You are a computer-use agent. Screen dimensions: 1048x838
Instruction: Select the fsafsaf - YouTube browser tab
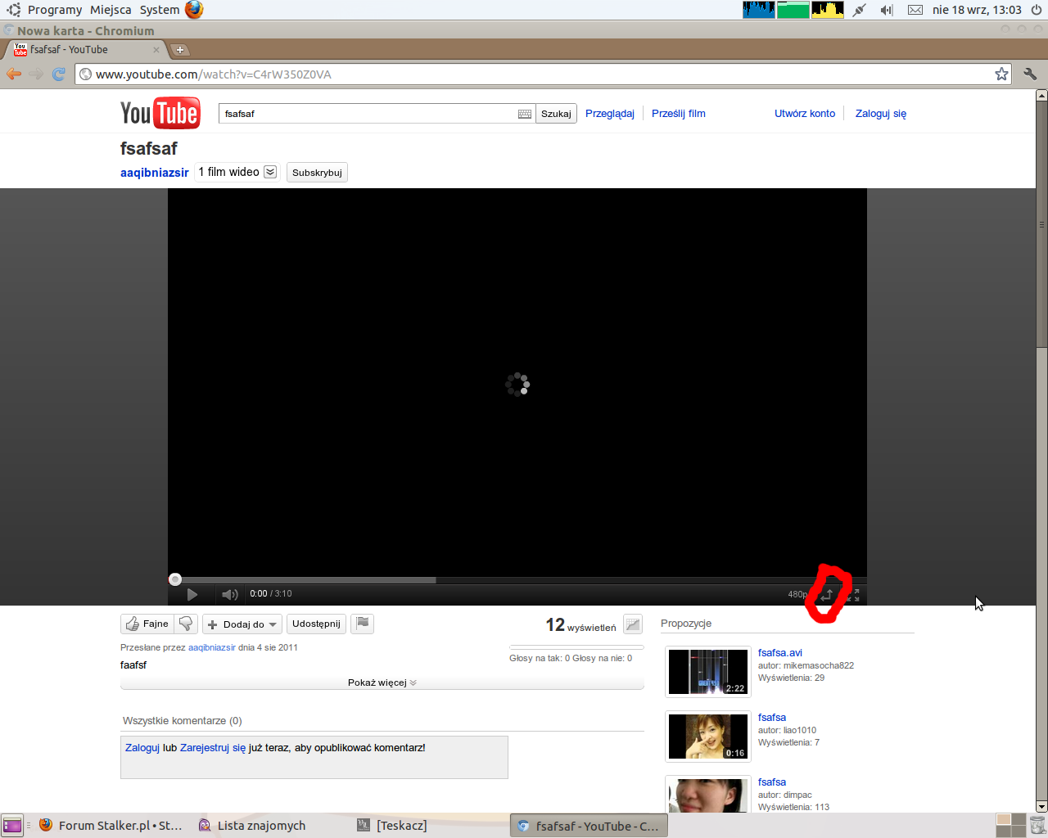(86, 50)
